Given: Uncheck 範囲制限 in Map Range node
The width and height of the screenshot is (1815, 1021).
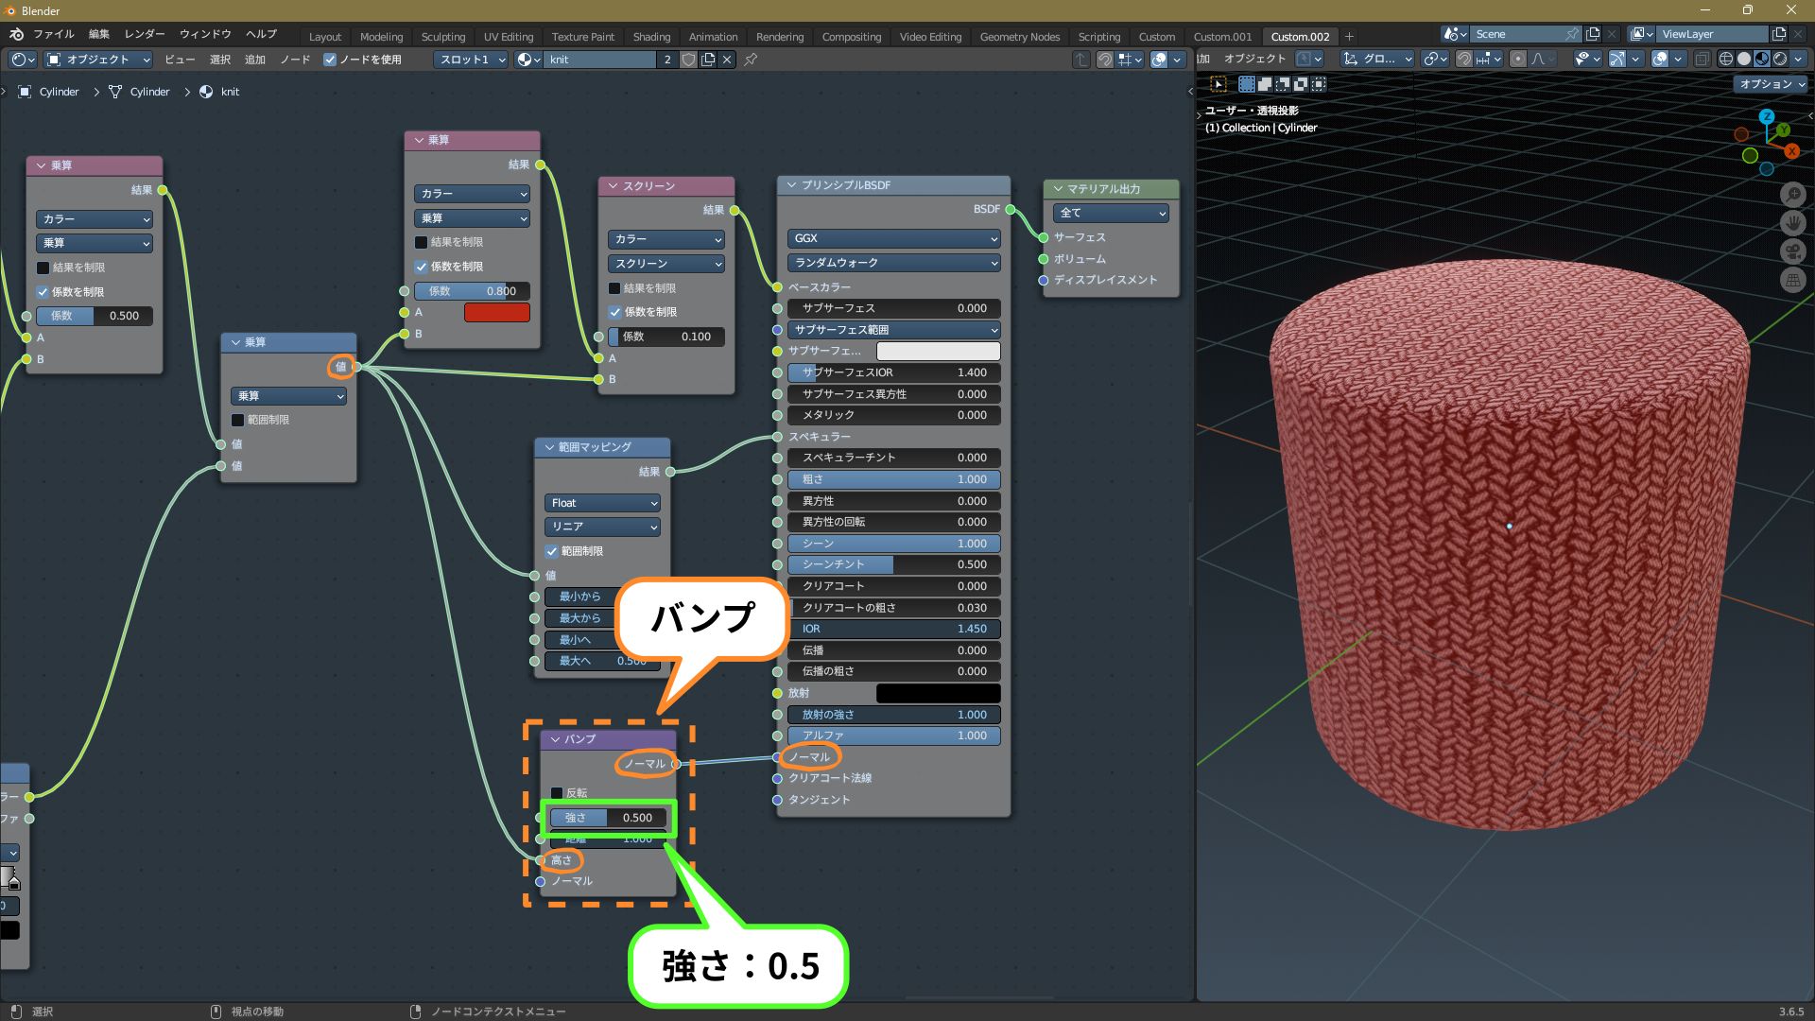Looking at the screenshot, I should [x=552, y=551].
